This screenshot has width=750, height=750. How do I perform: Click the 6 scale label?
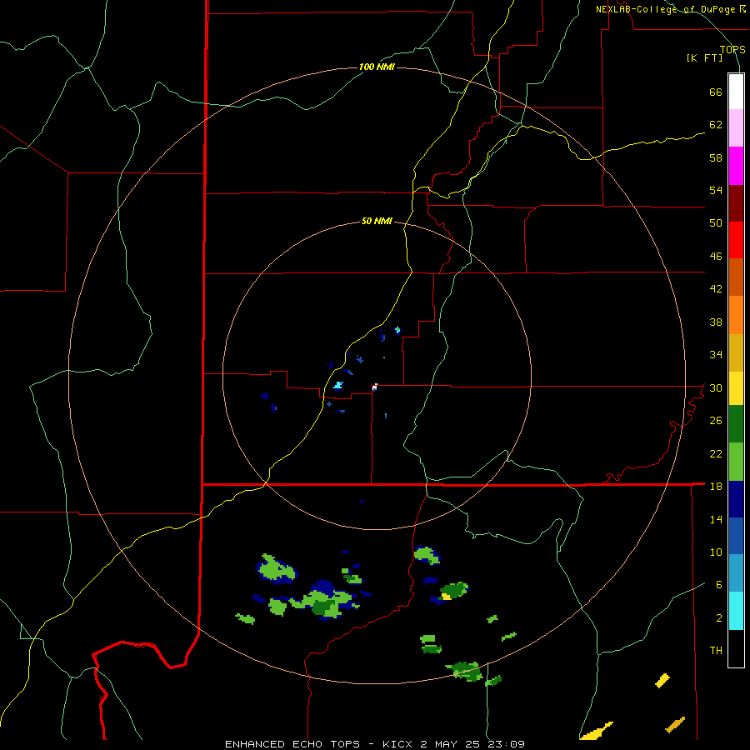click(719, 584)
